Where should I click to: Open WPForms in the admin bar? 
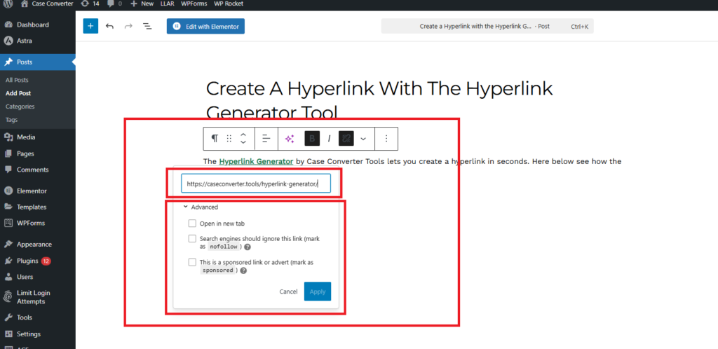[x=194, y=4]
